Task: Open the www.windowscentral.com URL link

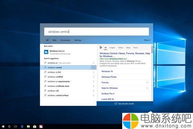Action: 113,59
